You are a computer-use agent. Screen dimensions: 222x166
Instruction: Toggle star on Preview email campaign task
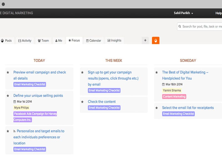[8, 72]
